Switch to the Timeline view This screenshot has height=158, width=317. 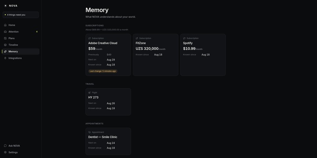(20, 45)
